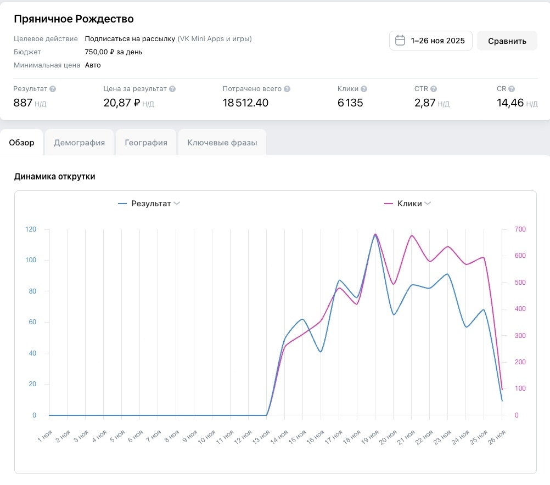Expand the Результат chart metric dropdown
Viewport: 550px width, 485px height.
tap(177, 204)
